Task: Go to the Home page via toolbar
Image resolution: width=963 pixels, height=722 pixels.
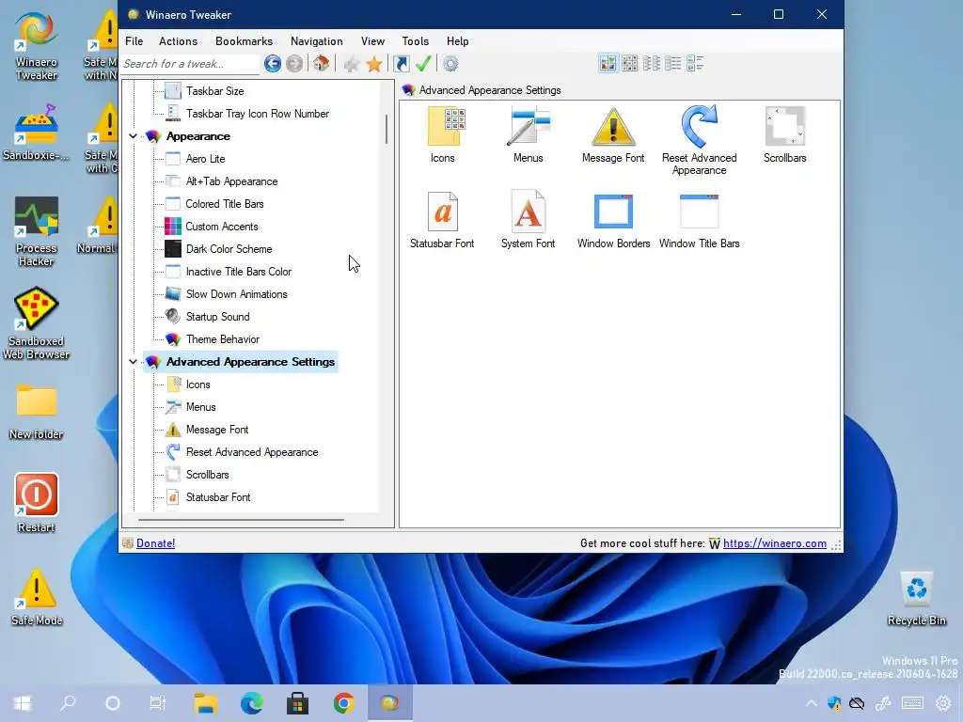Action: 321,63
